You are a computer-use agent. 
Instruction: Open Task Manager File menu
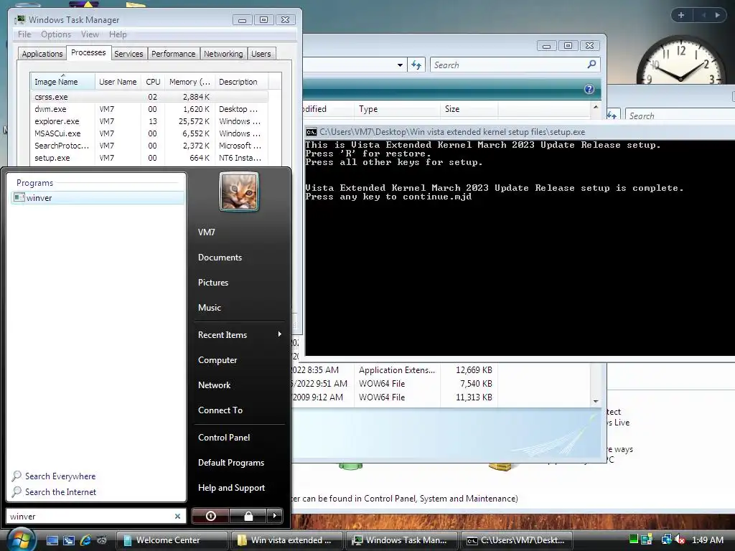pyautogui.click(x=24, y=34)
